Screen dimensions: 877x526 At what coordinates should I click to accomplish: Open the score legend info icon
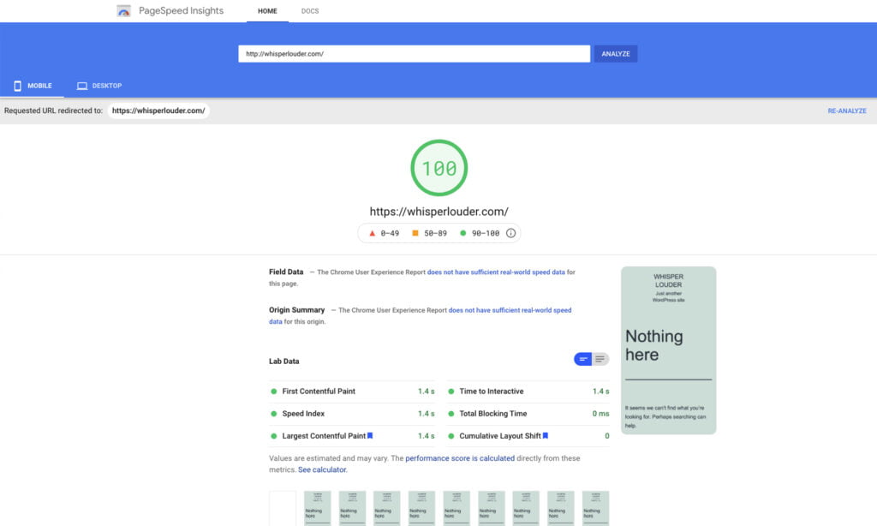[510, 233]
